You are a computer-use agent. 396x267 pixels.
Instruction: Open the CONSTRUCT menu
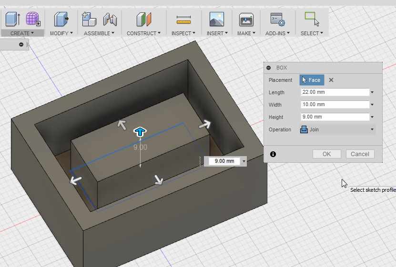click(x=143, y=33)
